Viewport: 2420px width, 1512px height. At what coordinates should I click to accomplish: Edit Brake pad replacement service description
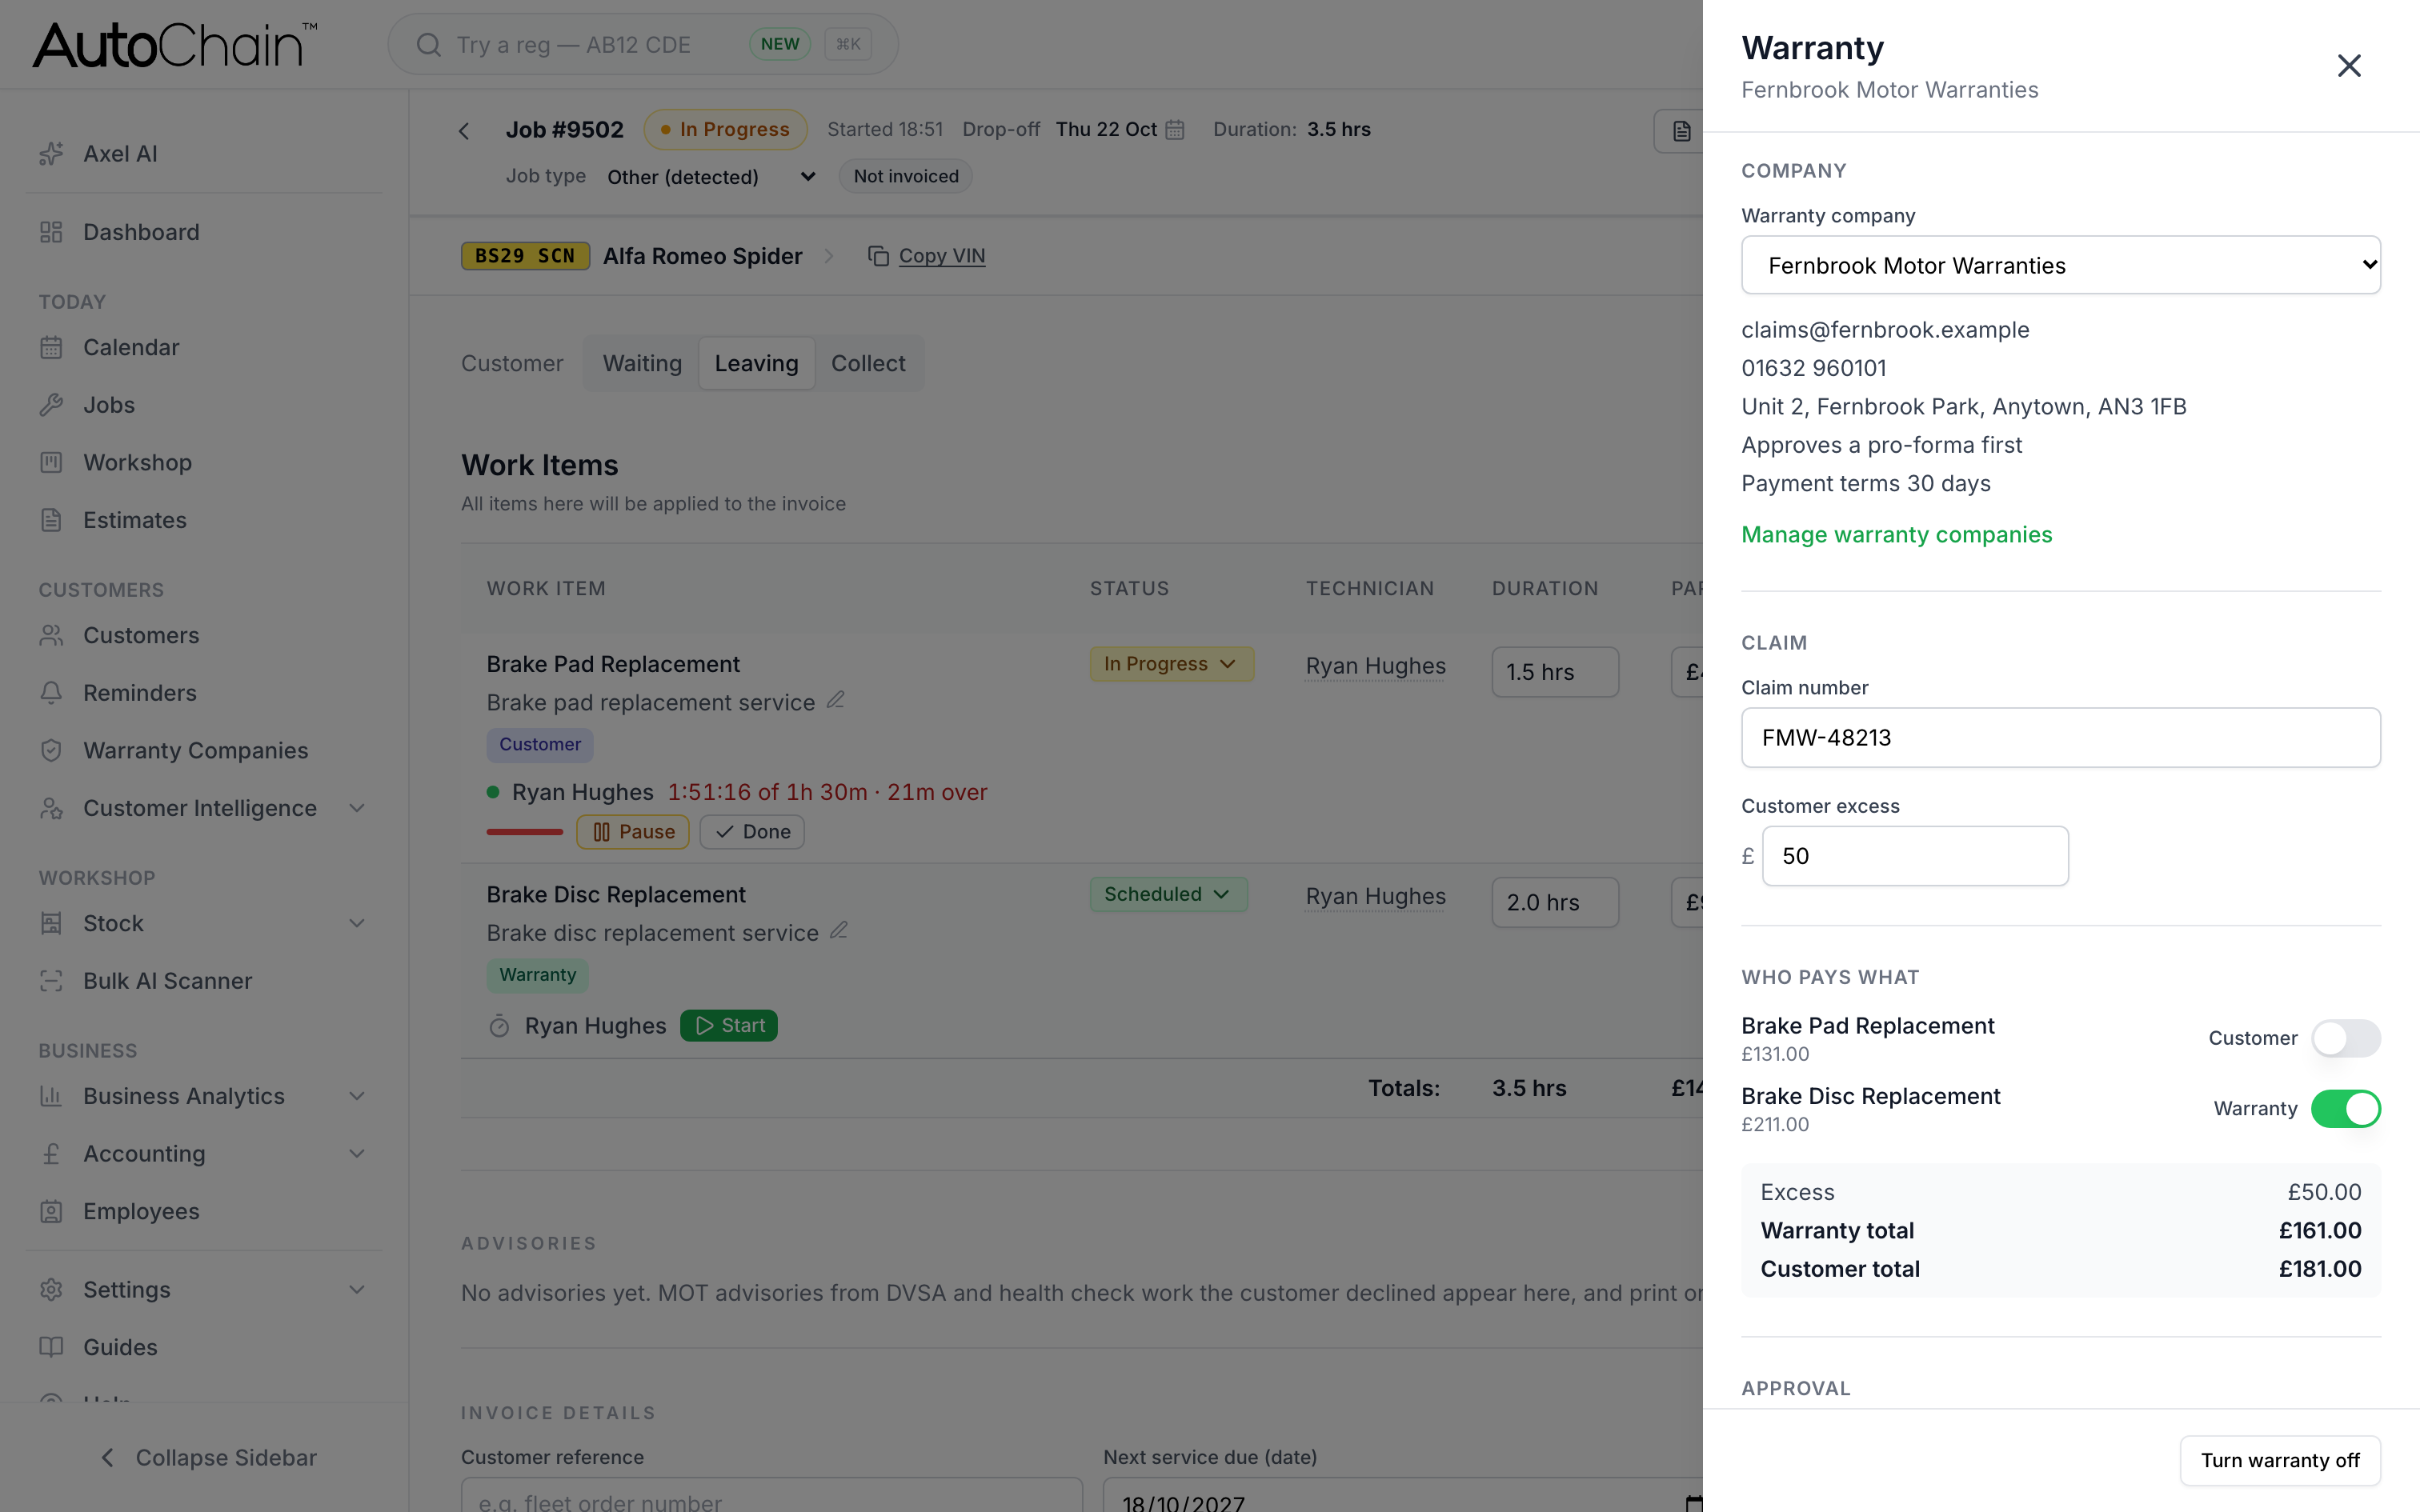(836, 700)
